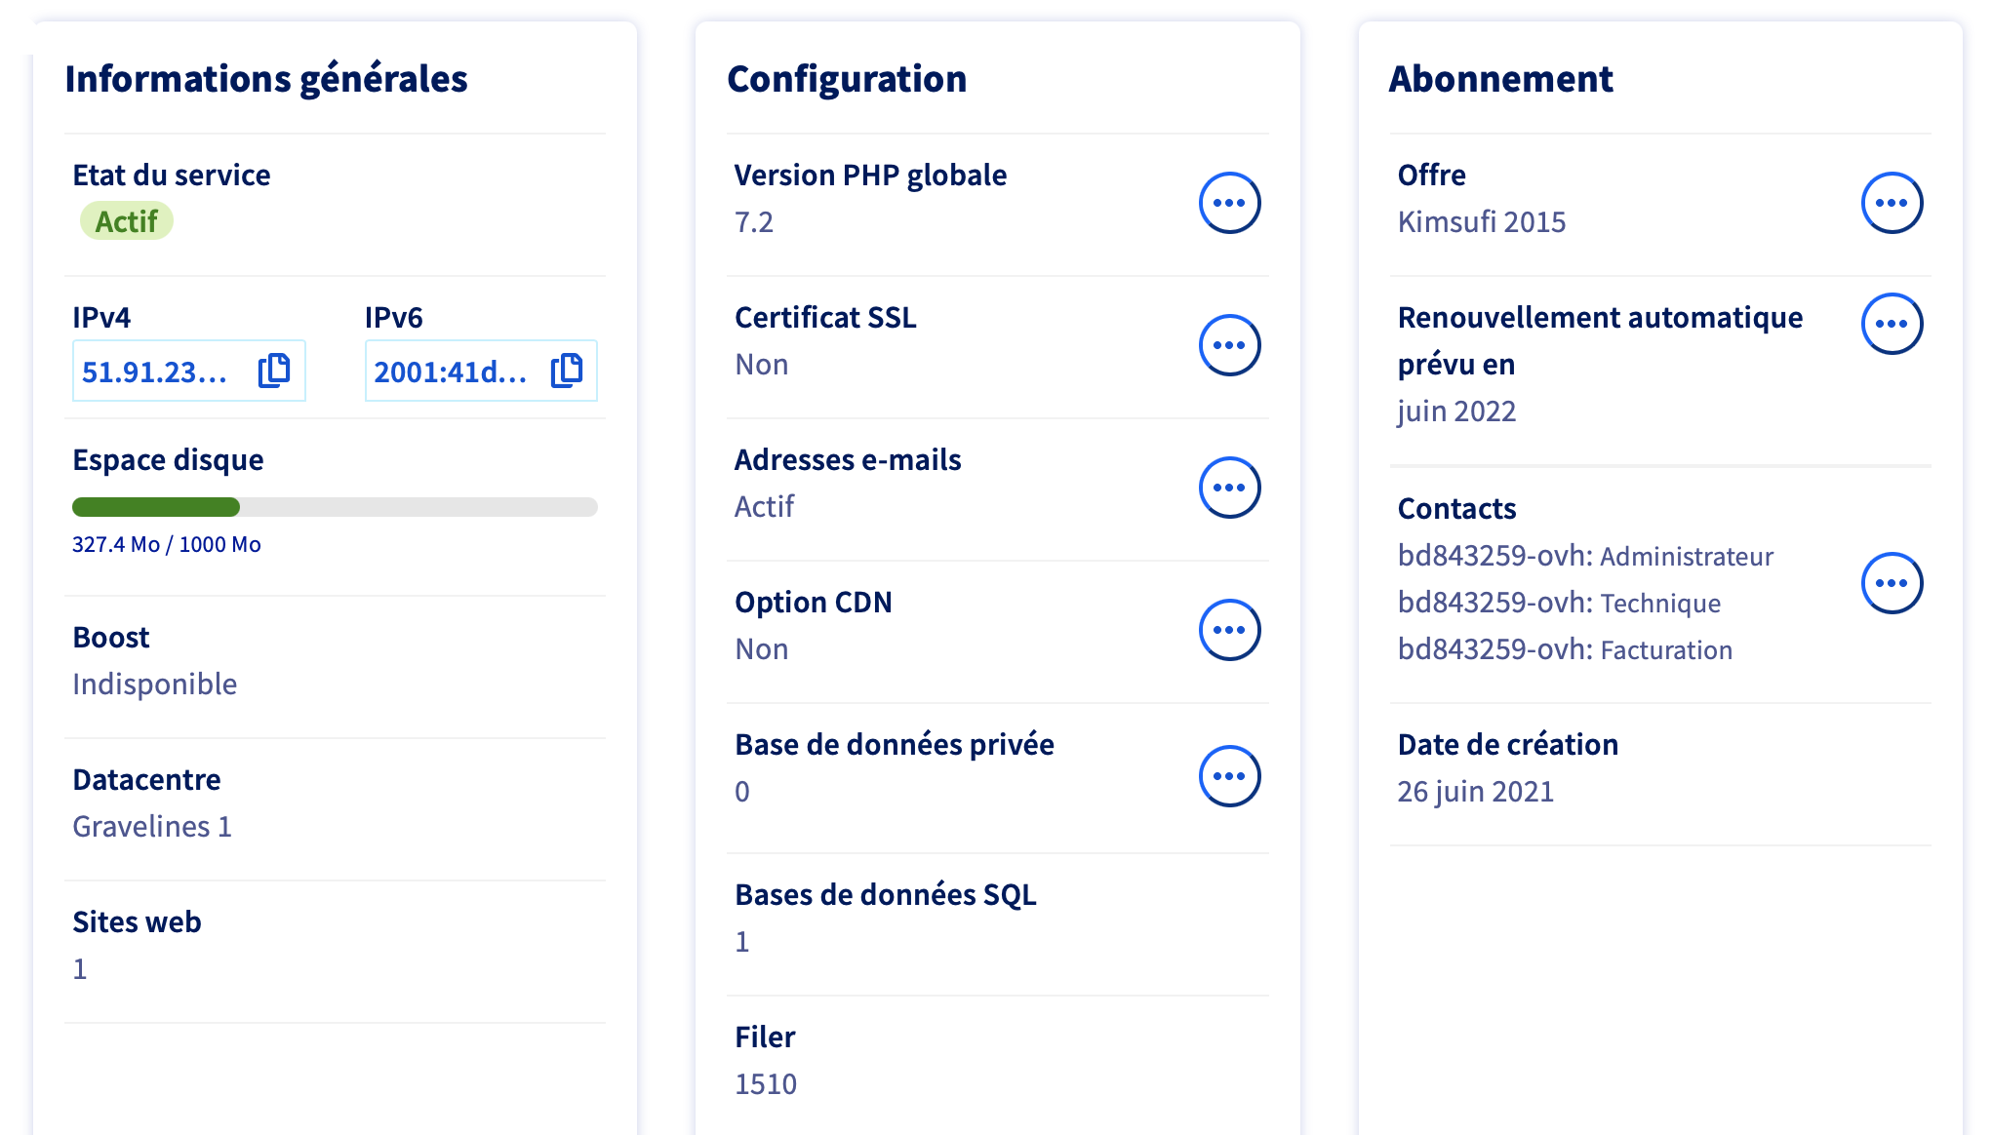
Task: Open Certificat SSL actions menu
Action: [1228, 345]
